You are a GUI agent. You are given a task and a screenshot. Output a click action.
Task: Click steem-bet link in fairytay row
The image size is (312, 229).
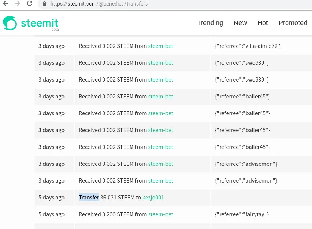(x=160, y=214)
